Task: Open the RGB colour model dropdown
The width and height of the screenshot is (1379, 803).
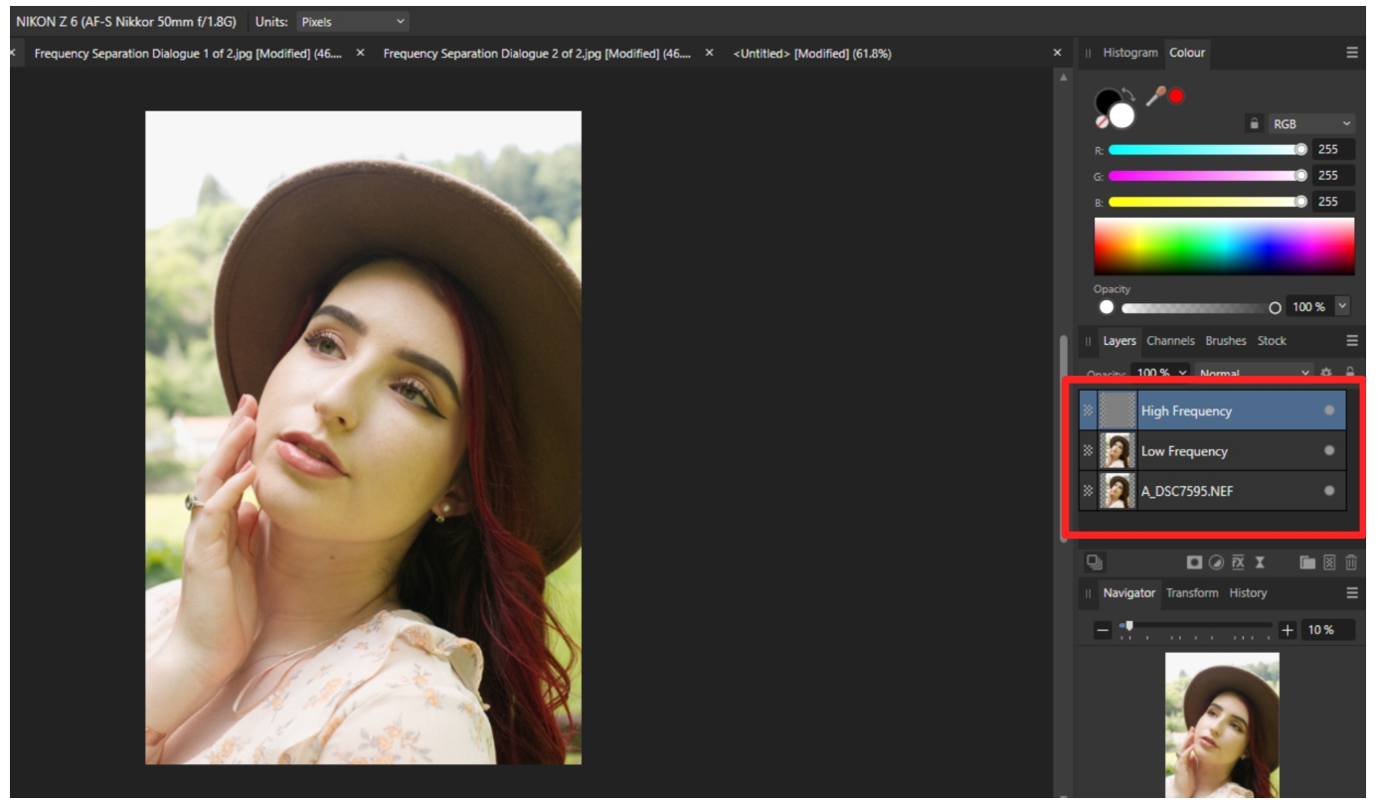Action: (x=1312, y=124)
